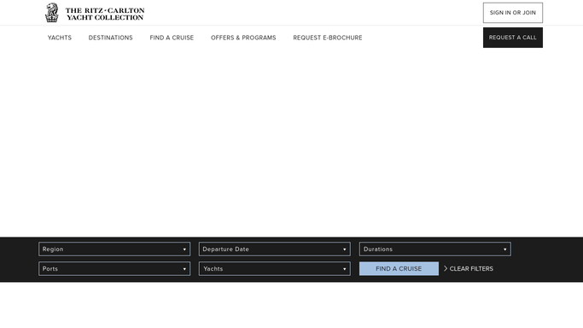
Task: Click the Durations dropdown arrow icon
Action: coord(505,249)
